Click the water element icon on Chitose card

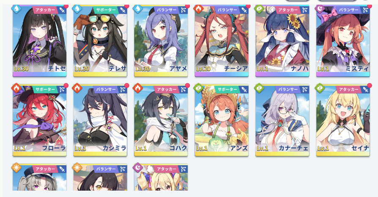16,9
